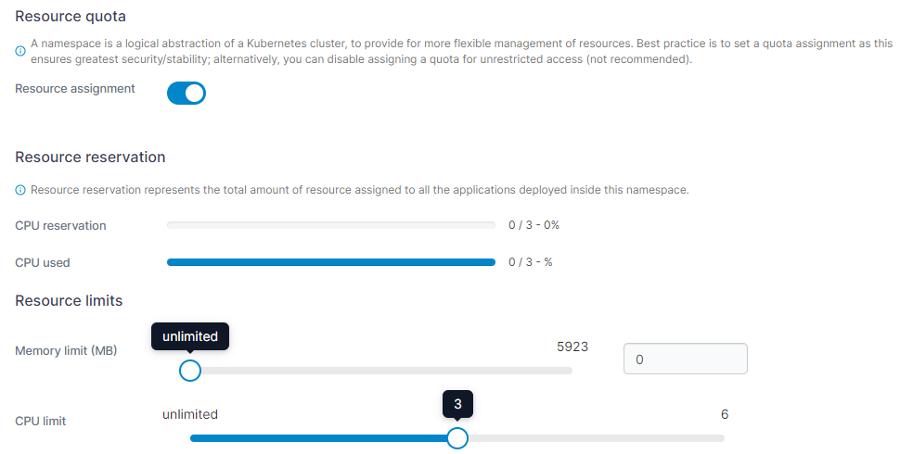The image size is (913, 454).
Task: Click the "unlimited" tooltip above Memory slider
Action: point(190,337)
